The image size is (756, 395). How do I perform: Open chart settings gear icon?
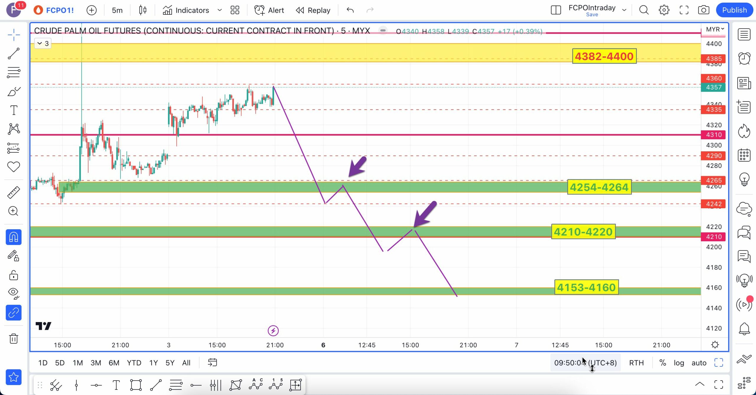pos(664,10)
